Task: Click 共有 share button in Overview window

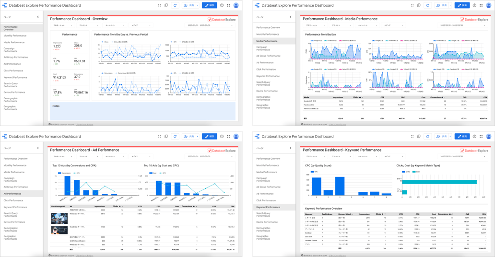Action: tap(189, 5)
